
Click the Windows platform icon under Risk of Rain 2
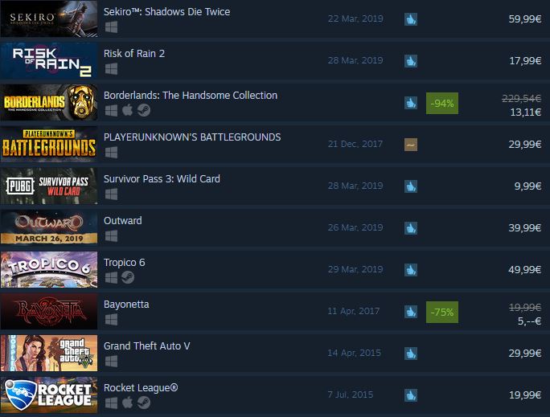coord(111,68)
